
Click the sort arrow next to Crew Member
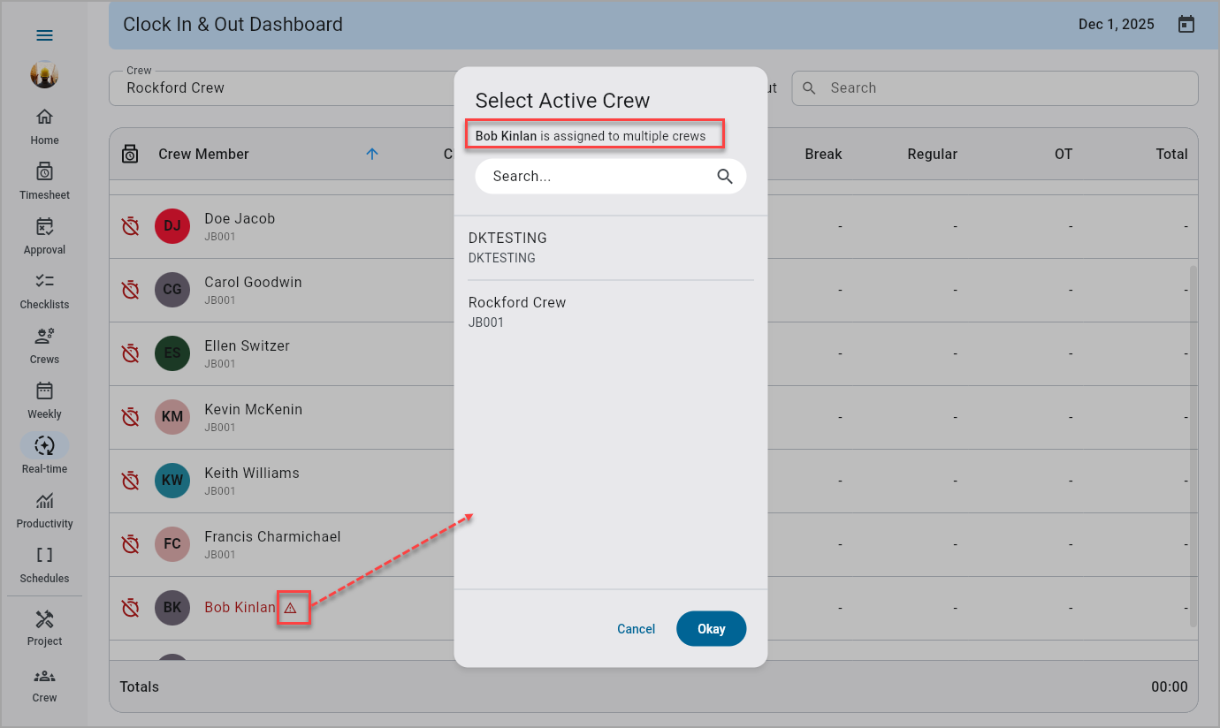coord(372,154)
